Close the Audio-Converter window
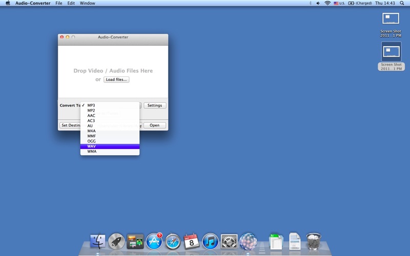 tap(62, 37)
